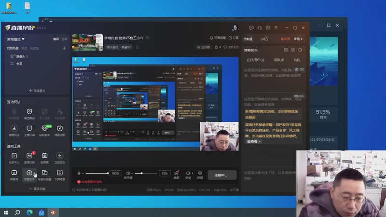Open the 弹幕秀 icon
The height and width of the screenshot is (217, 386).
(14, 173)
